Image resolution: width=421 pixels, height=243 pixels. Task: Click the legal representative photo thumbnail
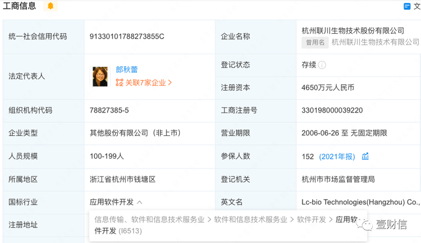100,76
